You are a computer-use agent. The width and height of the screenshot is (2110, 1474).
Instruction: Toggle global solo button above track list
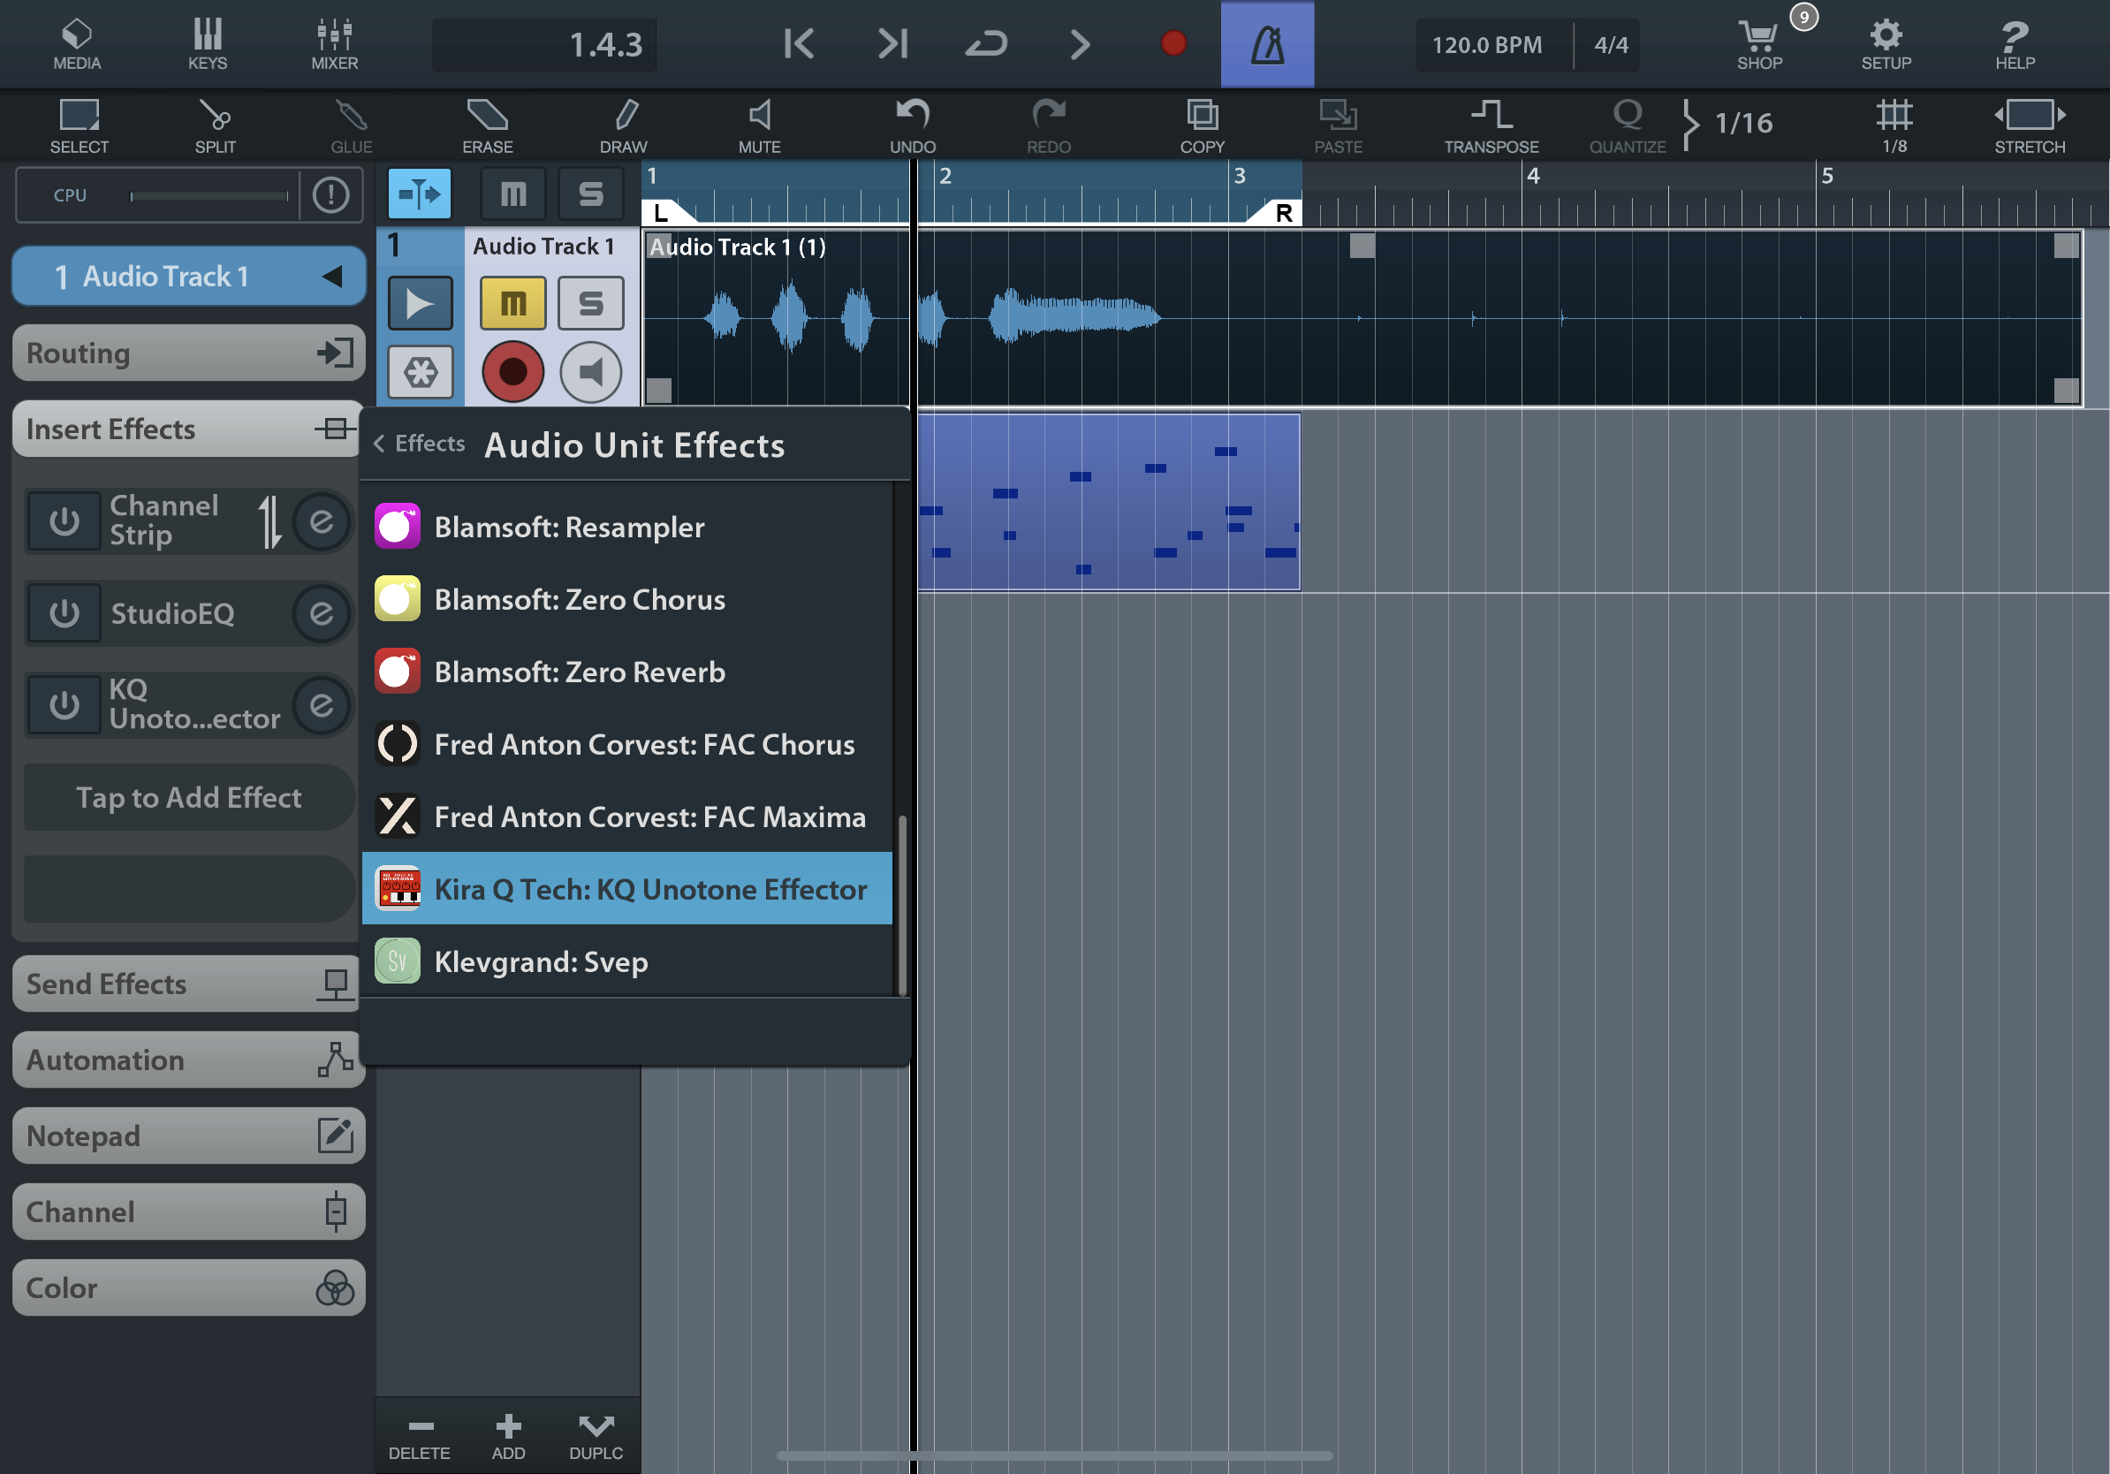tap(591, 194)
